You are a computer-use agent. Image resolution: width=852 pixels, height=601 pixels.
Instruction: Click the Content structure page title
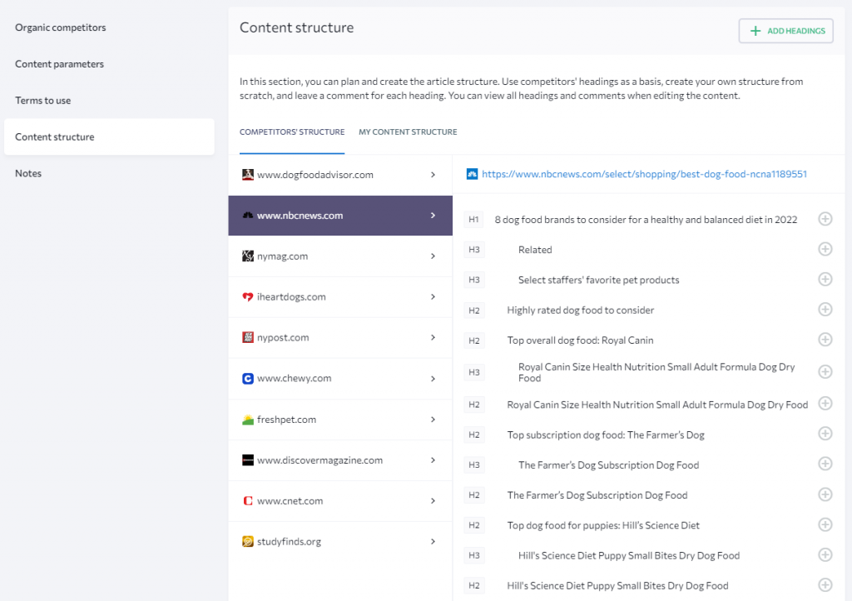297,27
